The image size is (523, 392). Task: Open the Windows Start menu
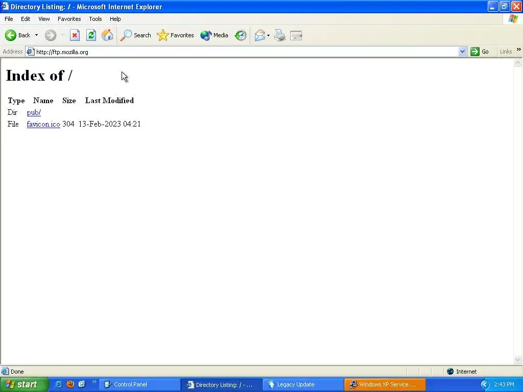pyautogui.click(x=24, y=384)
